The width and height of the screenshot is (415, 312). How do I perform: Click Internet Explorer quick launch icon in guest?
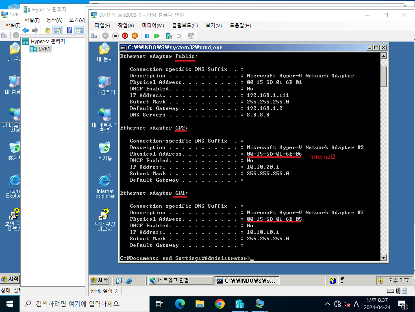coord(128,281)
